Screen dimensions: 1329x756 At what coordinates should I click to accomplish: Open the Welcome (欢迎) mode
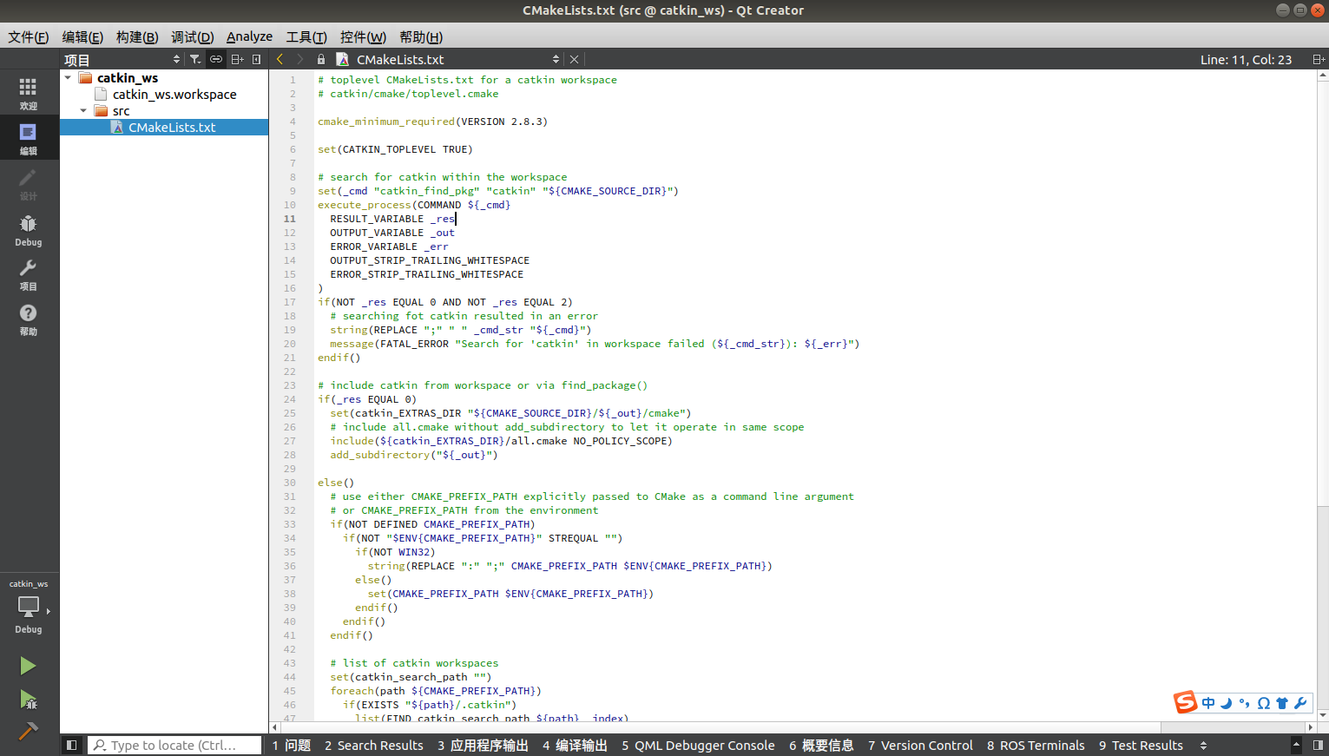pos(29,92)
